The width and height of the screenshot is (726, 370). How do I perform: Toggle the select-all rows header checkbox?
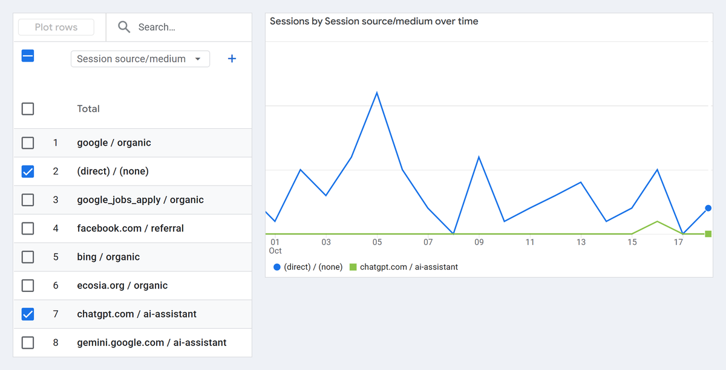click(x=28, y=56)
